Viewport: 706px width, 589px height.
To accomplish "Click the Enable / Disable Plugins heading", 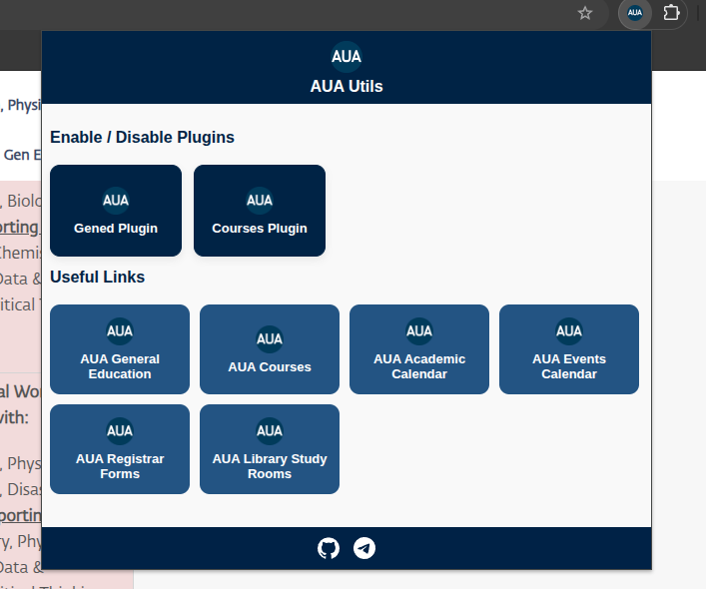I will point(142,137).
